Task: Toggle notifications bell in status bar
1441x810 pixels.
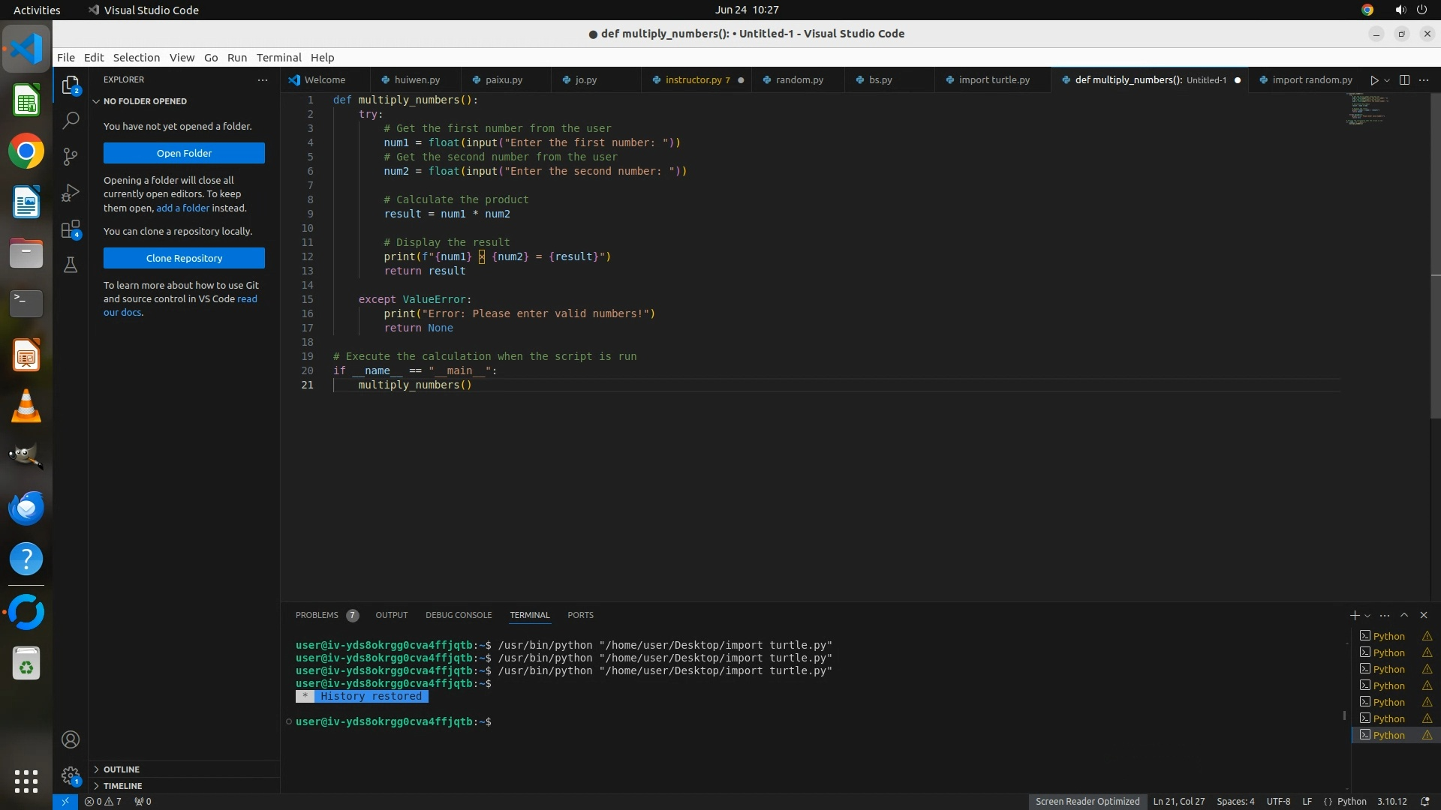Action: coord(1424,801)
